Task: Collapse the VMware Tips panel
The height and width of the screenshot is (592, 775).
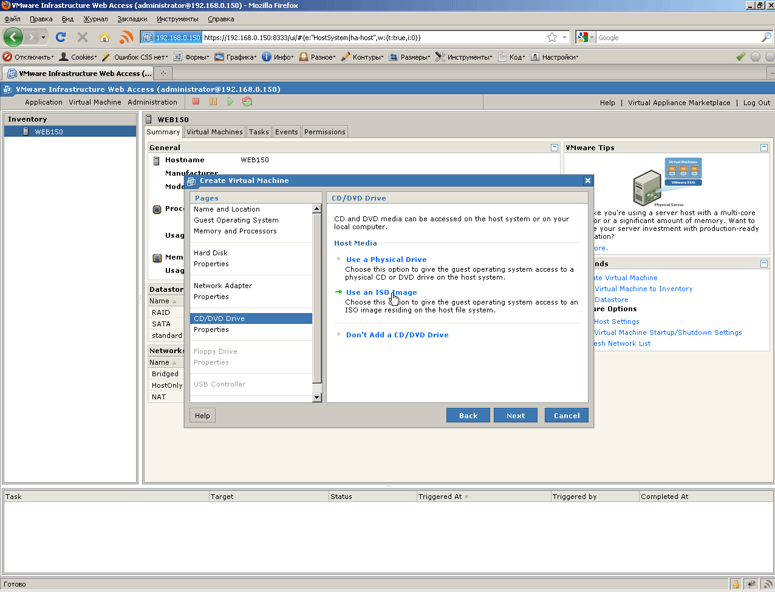Action: pos(764,148)
